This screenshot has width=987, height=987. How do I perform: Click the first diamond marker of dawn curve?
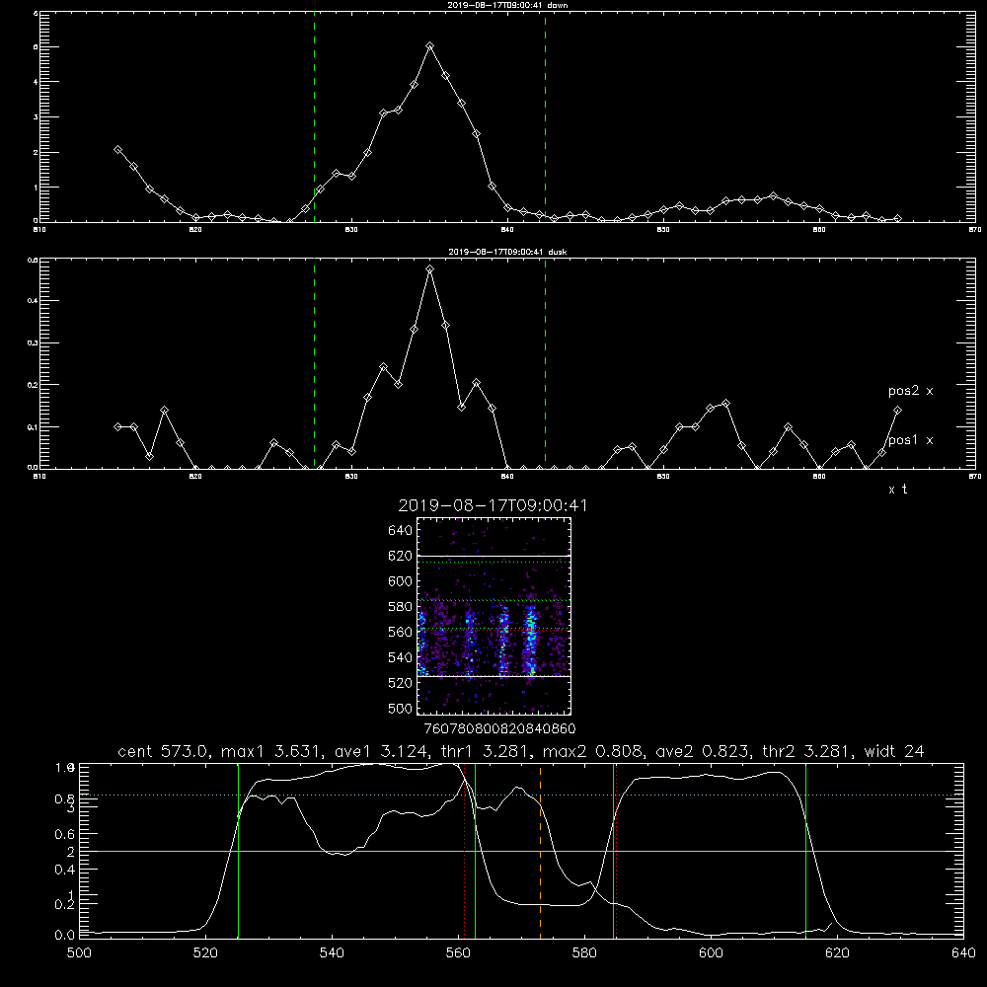tap(117, 150)
